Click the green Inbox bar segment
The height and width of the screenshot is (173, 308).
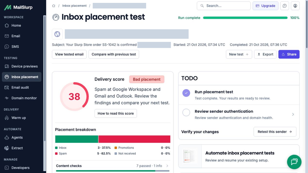coord(77,139)
